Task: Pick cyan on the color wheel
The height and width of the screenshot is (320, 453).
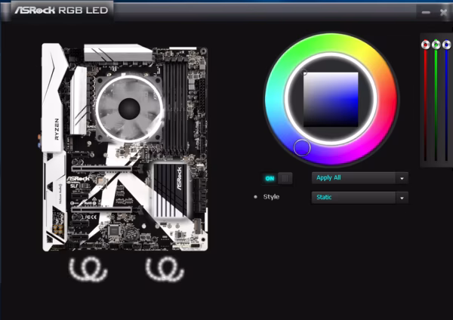Action: 274,100
